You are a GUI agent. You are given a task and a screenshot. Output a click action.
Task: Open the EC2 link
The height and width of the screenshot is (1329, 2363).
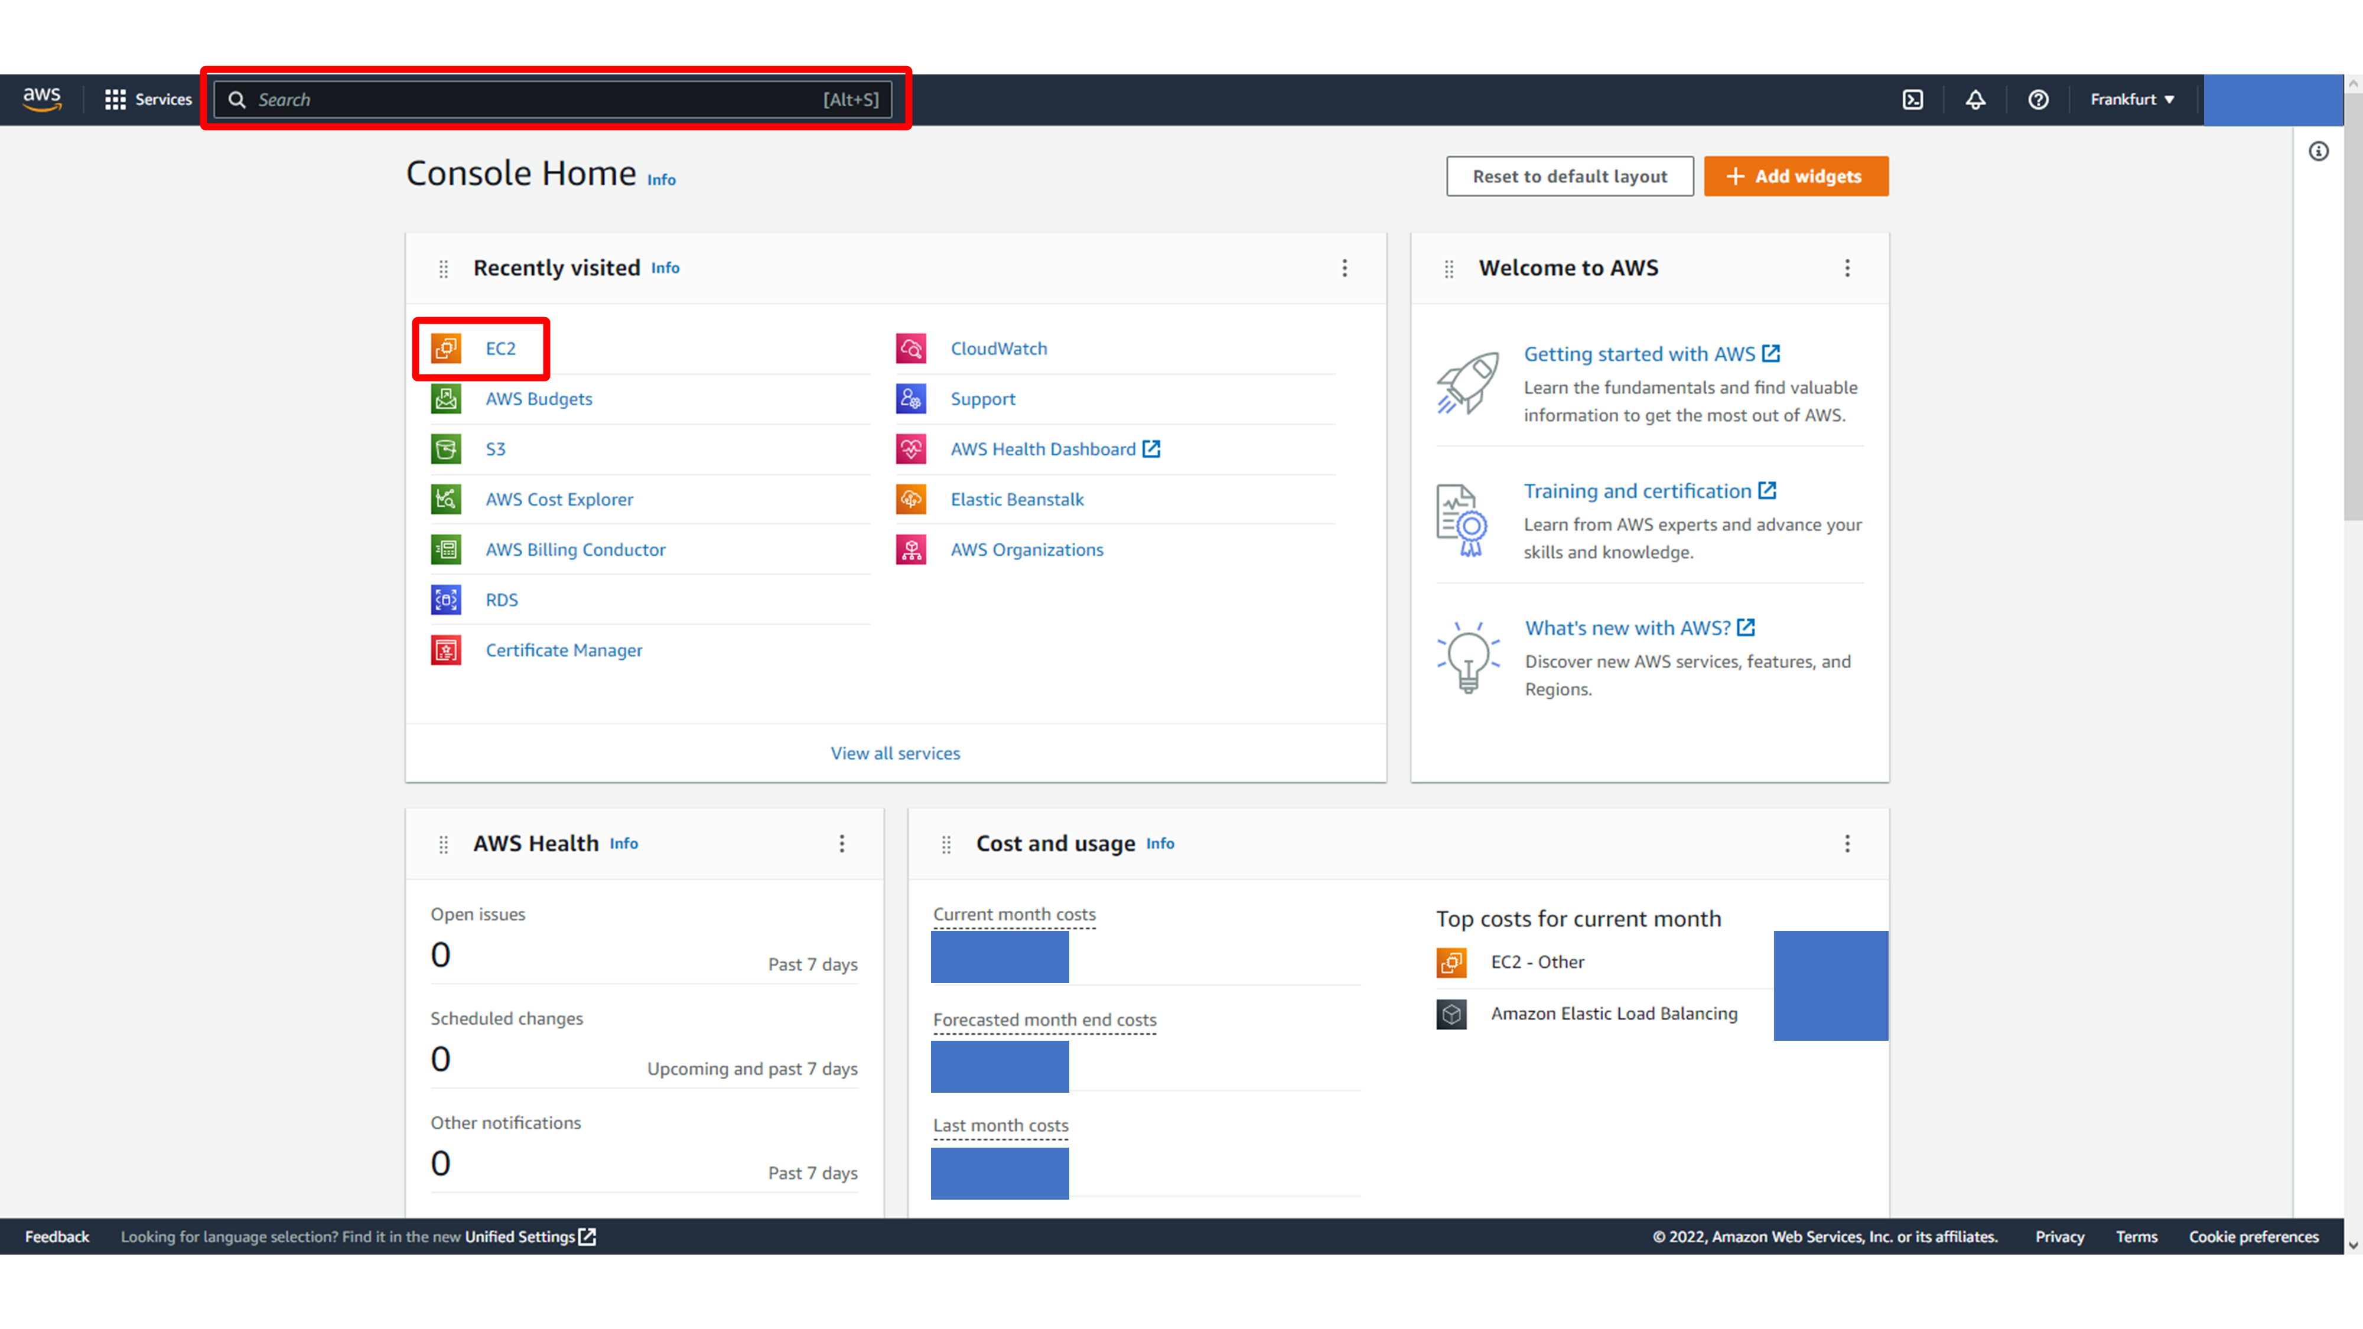tap(501, 348)
